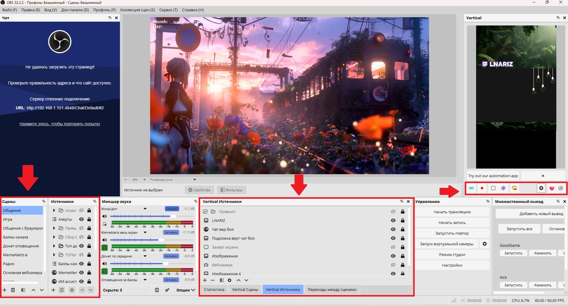Hide the Чат вер бол source
This screenshot has width=568, height=306.
pos(393,229)
